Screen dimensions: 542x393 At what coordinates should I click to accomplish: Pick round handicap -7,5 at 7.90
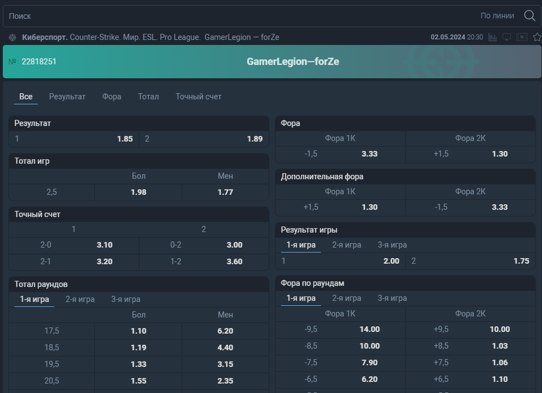point(340,362)
